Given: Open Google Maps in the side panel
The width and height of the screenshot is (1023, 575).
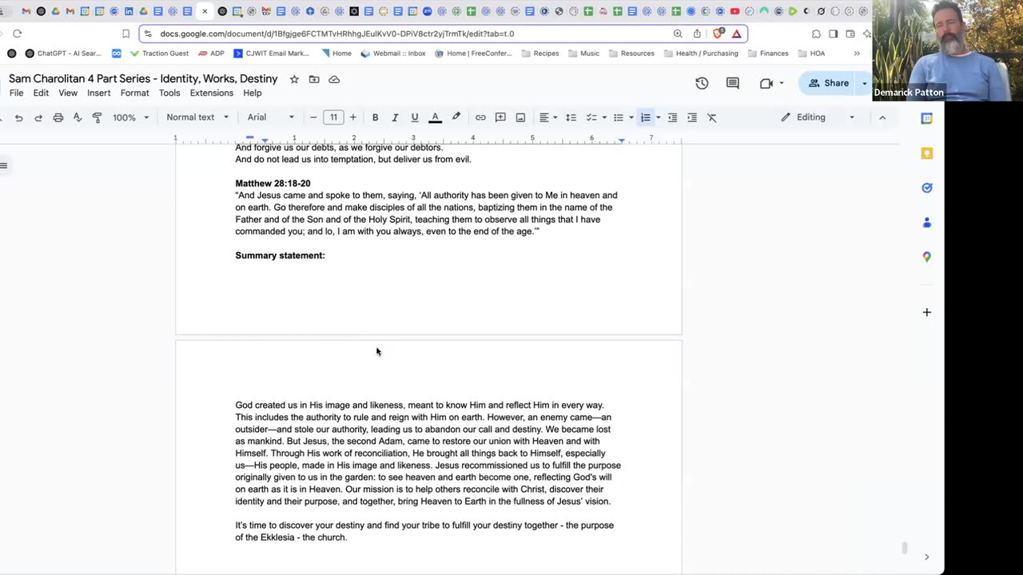Looking at the screenshot, I should point(927,257).
